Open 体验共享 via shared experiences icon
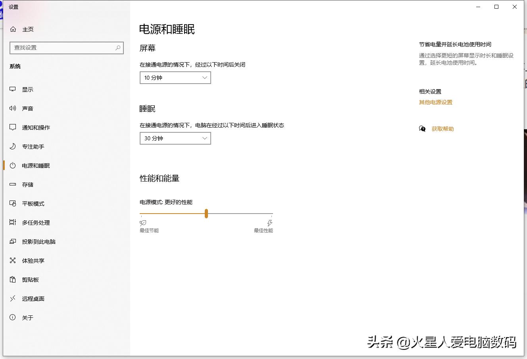This screenshot has height=359, width=527. tap(13, 260)
